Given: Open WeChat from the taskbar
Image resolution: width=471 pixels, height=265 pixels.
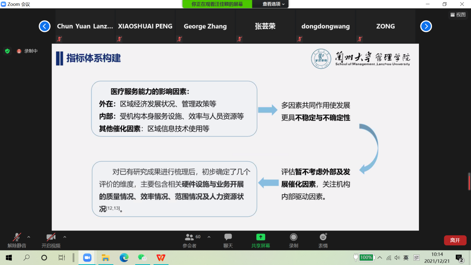Looking at the screenshot, I should (142, 258).
